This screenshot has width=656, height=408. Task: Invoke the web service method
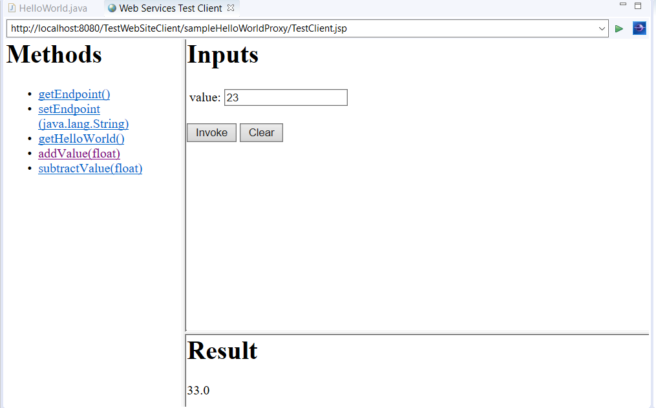click(x=211, y=132)
